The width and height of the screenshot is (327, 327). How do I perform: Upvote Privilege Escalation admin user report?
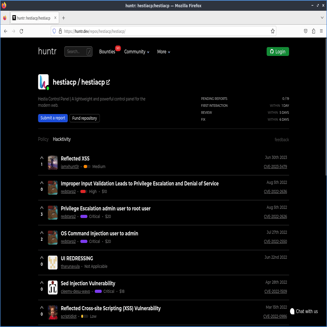42,208
